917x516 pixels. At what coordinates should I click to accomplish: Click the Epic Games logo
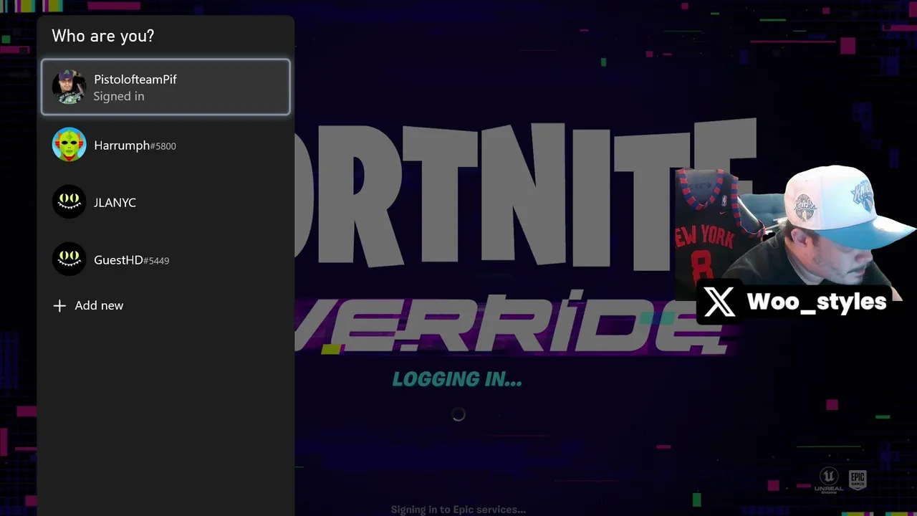coord(858,480)
